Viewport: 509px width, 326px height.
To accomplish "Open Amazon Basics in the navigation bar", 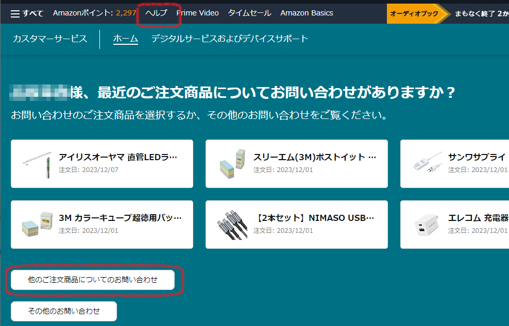I will pyautogui.click(x=307, y=13).
